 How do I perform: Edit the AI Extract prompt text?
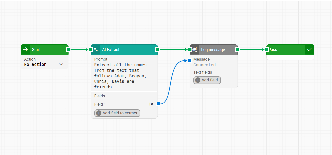(x=120, y=76)
